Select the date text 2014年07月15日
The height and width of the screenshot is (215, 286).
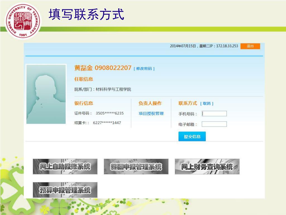coord(183,46)
